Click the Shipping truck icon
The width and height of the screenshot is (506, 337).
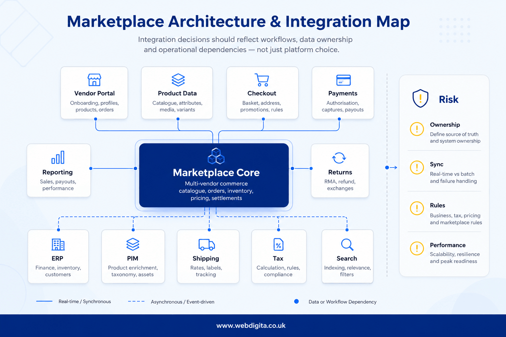click(x=207, y=245)
